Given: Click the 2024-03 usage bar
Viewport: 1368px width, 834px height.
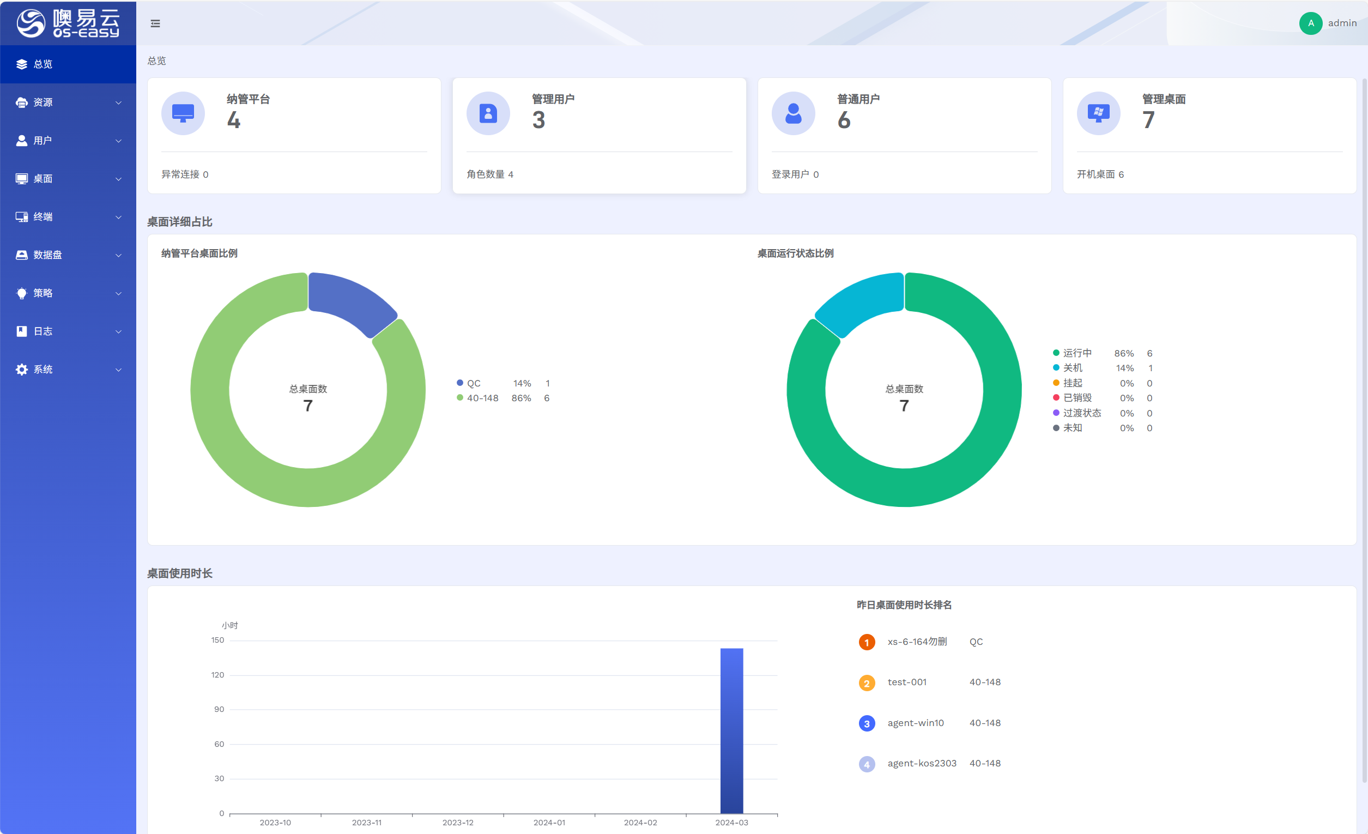Looking at the screenshot, I should [731, 730].
